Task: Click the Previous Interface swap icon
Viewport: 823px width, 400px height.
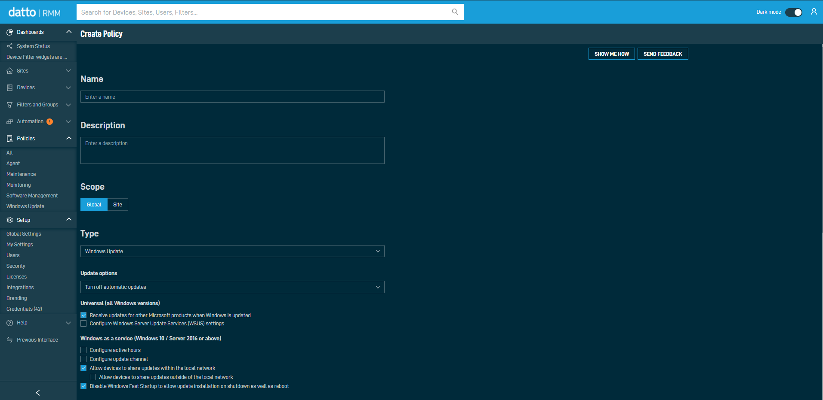Action: [x=9, y=340]
